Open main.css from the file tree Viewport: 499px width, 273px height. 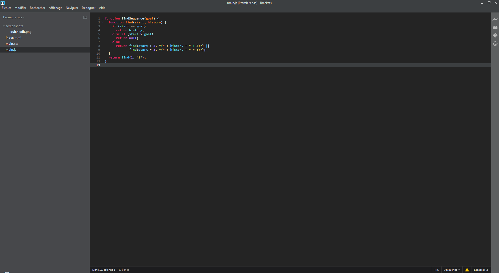point(12,44)
